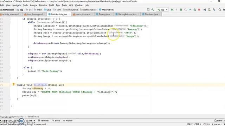The height and width of the screenshot is (126, 225).
Task: Open the UTF-8 encoding selector
Action: 206,124
